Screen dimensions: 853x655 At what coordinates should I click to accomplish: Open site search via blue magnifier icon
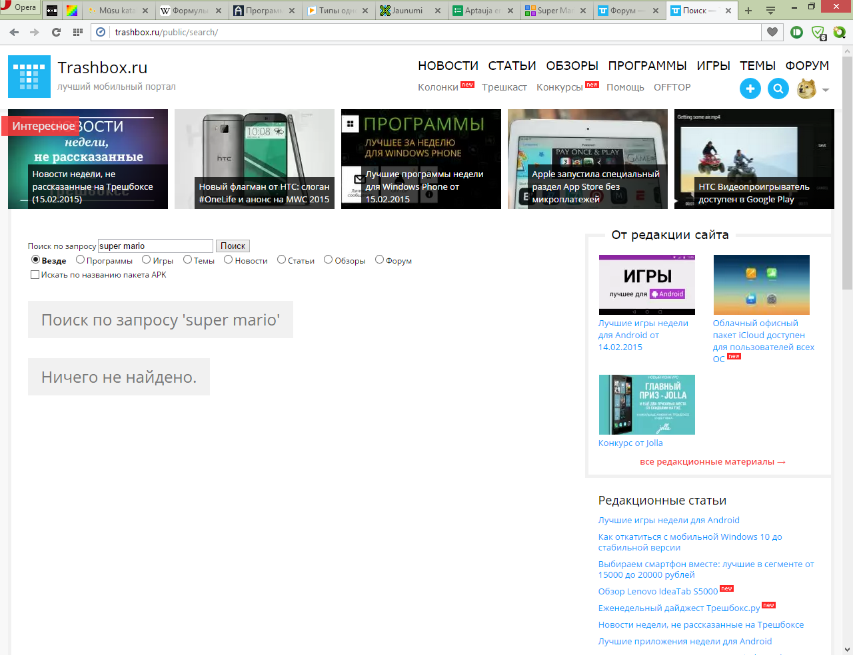point(778,89)
